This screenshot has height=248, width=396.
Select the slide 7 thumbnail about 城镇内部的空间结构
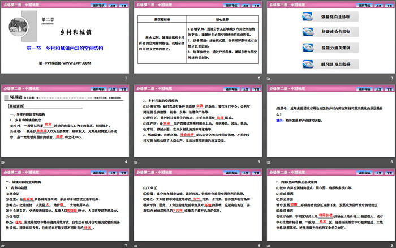[x=66, y=207]
